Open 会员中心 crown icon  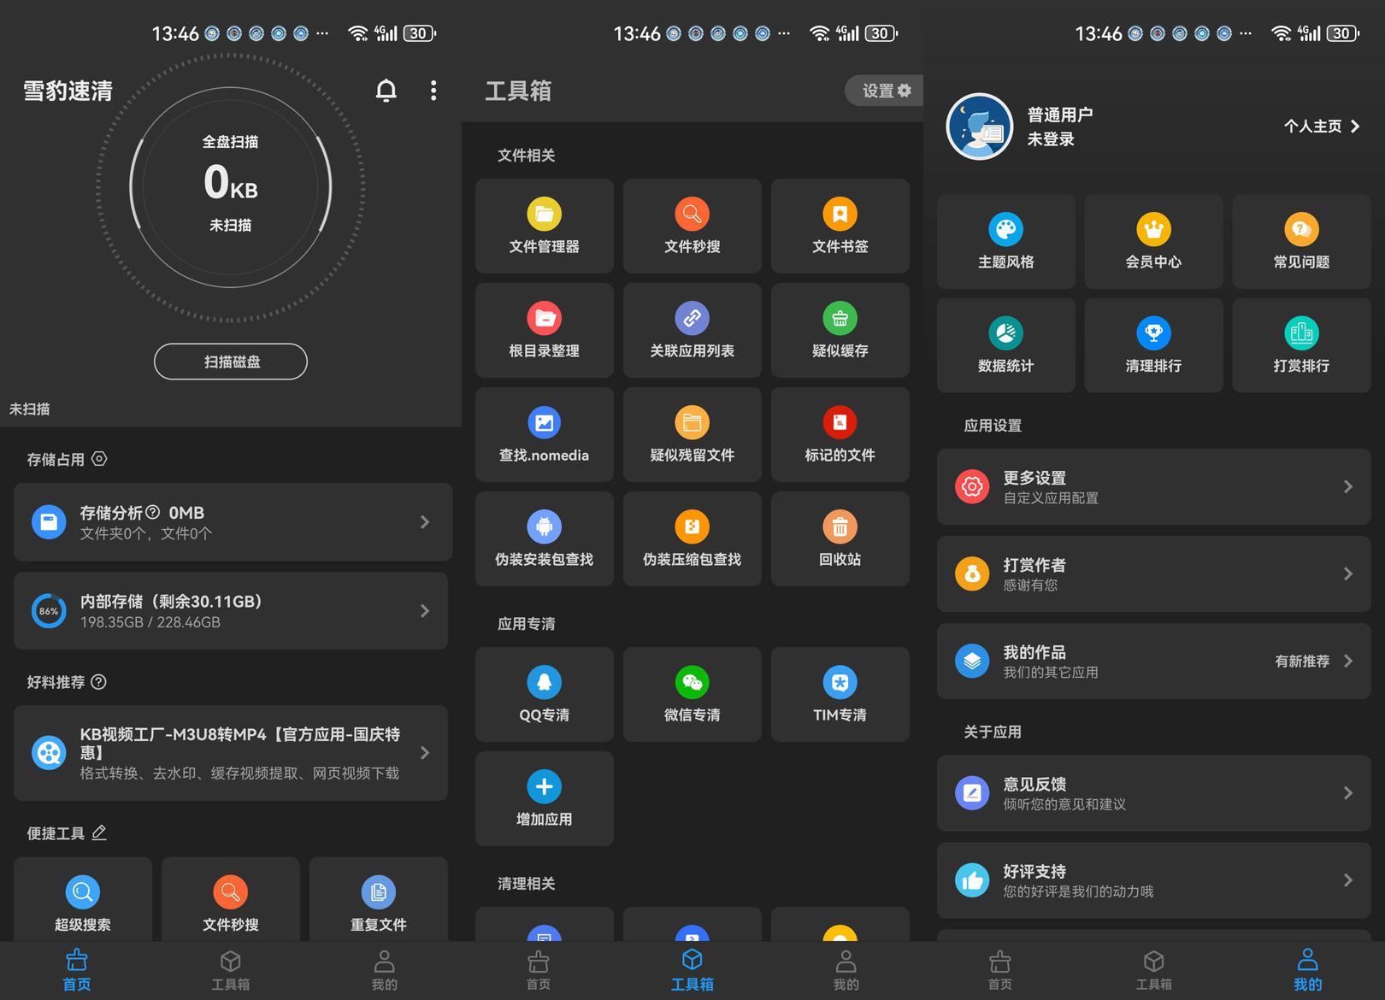tap(1153, 230)
